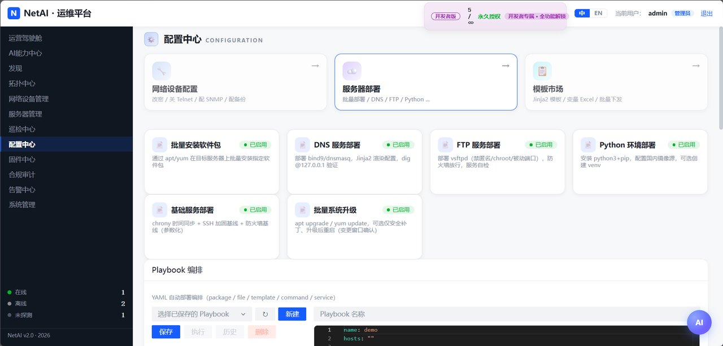Click the Playbook 名称 input field
Viewport: 723px width, 346px height.
pyautogui.click(x=507, y=314)
